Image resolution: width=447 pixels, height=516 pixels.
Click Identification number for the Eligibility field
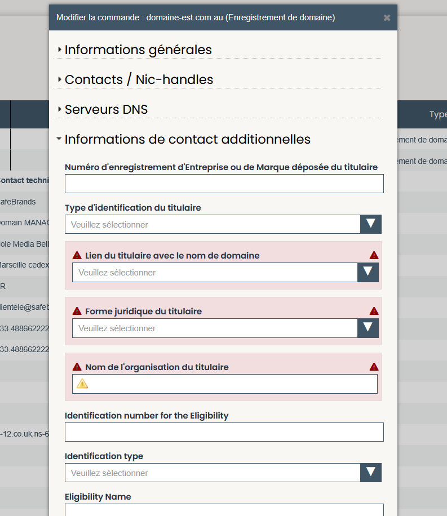pos(224,432)
